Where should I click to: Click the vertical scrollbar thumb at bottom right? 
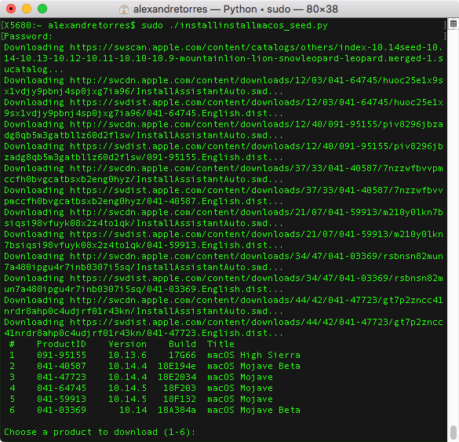coord(454,433)
